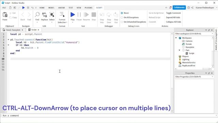Open Explorer panel options chevron

[206, 30]
